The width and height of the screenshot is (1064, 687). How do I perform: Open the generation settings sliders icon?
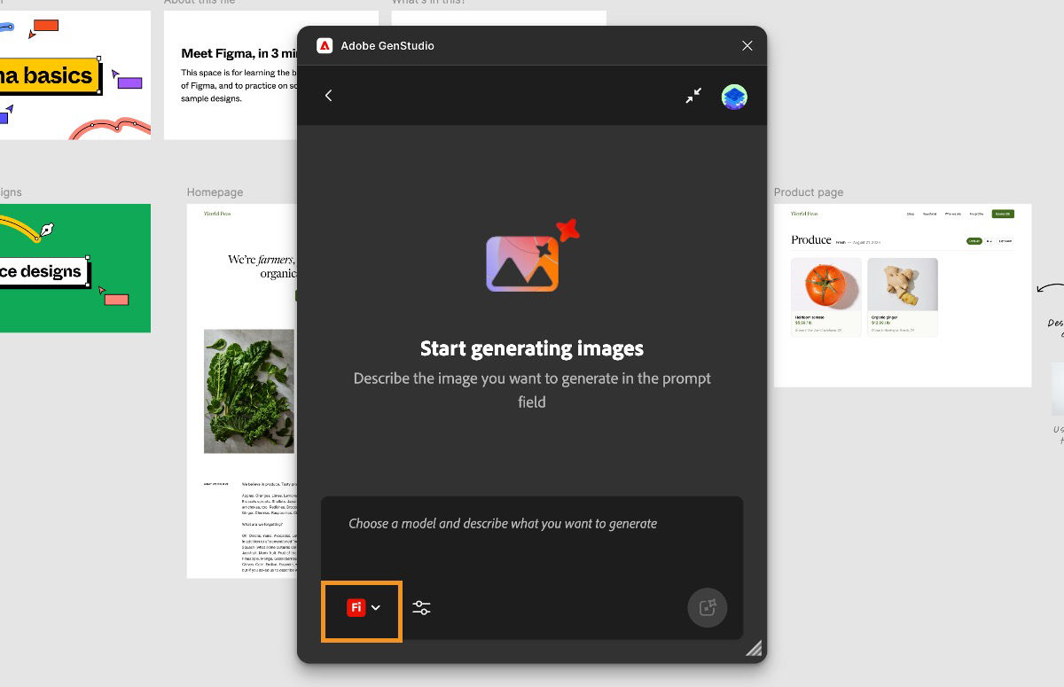[421, 607]
